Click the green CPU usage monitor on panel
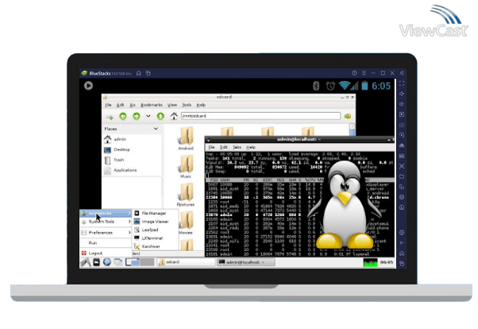Screen dimensions: 478x329 click(x=370, y=262)
